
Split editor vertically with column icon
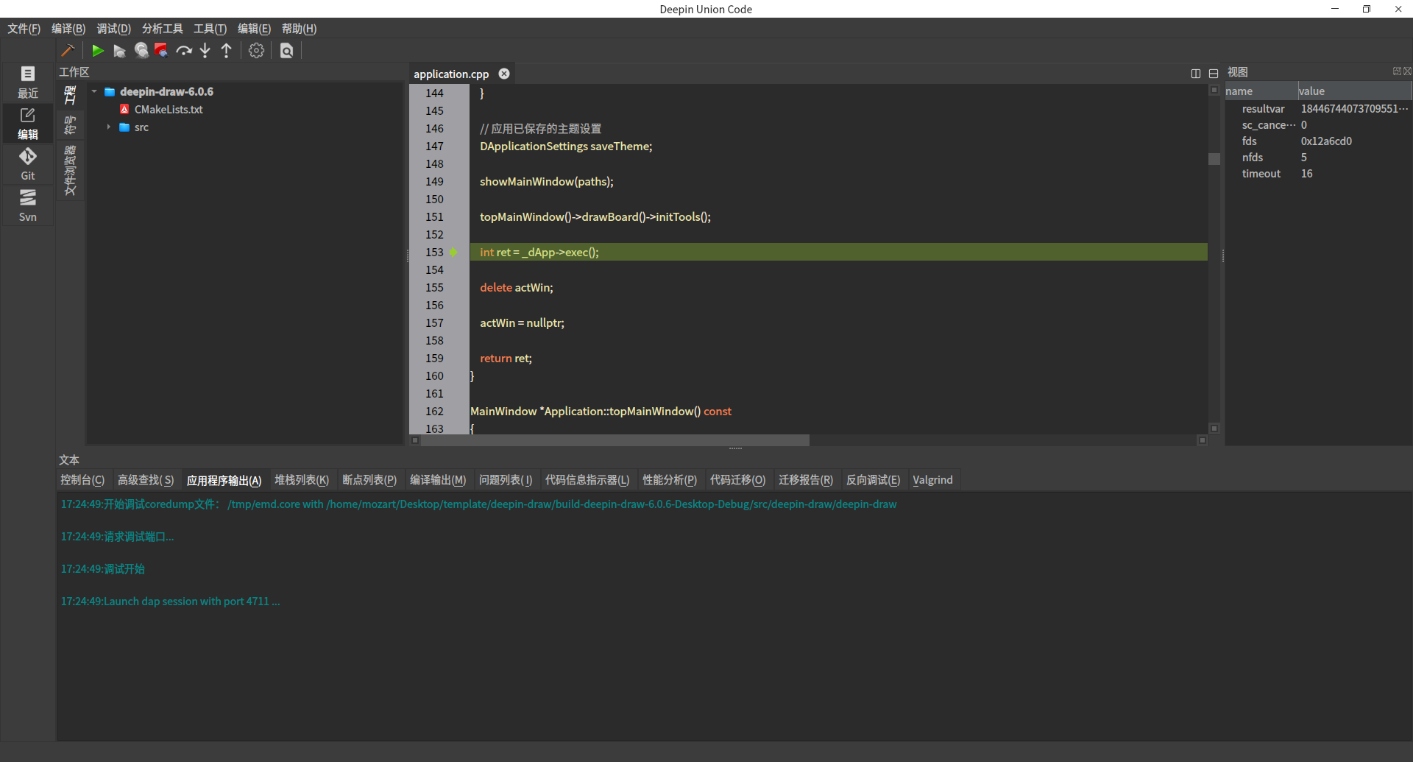click(1196, 74)
